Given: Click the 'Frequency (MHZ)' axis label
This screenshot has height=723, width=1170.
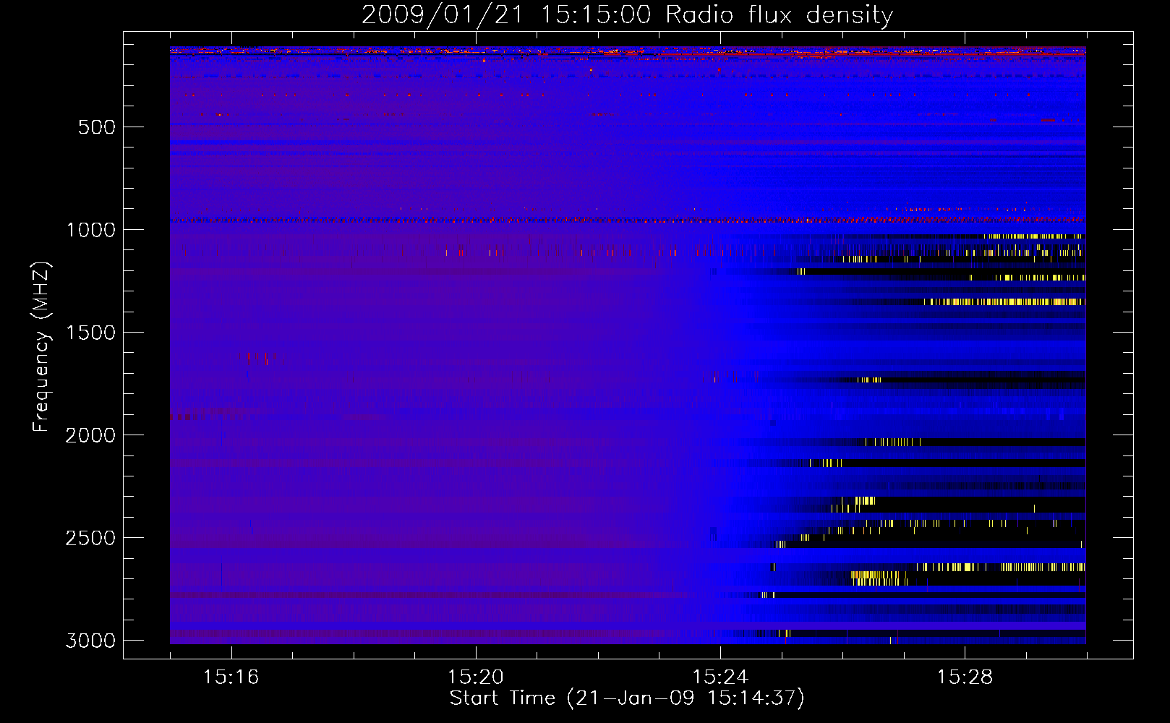Looking at the screenshot, I should tap(41, 347).
